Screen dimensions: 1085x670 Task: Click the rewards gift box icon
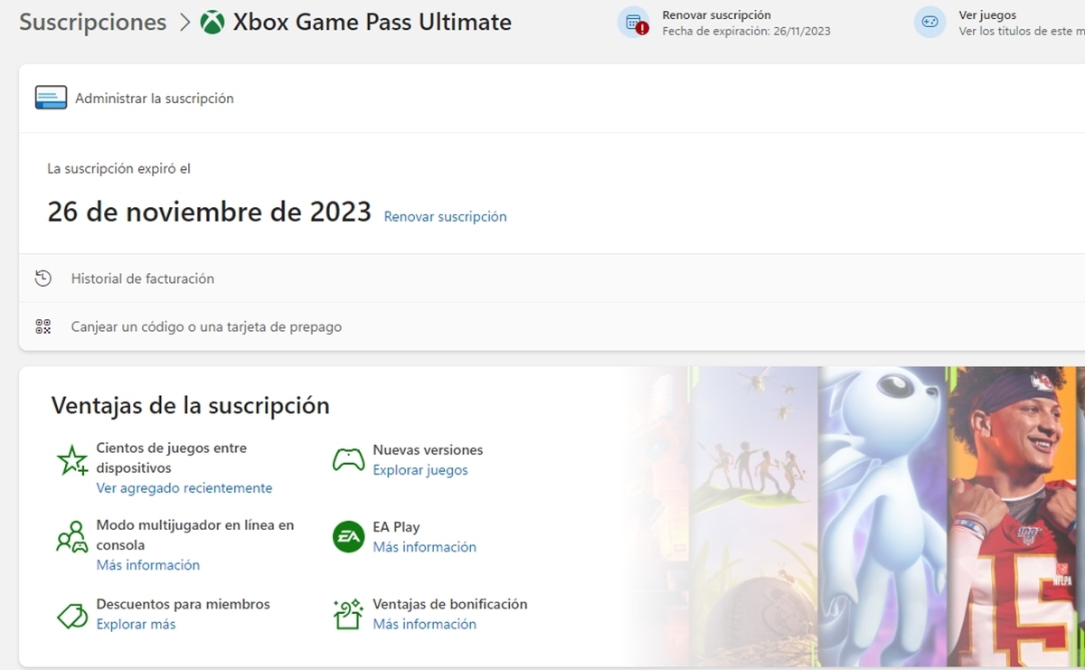click(x=348, y=615)
